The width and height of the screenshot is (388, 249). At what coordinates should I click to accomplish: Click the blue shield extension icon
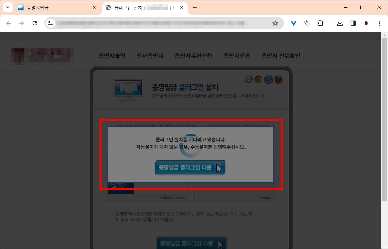pos(293,23)
